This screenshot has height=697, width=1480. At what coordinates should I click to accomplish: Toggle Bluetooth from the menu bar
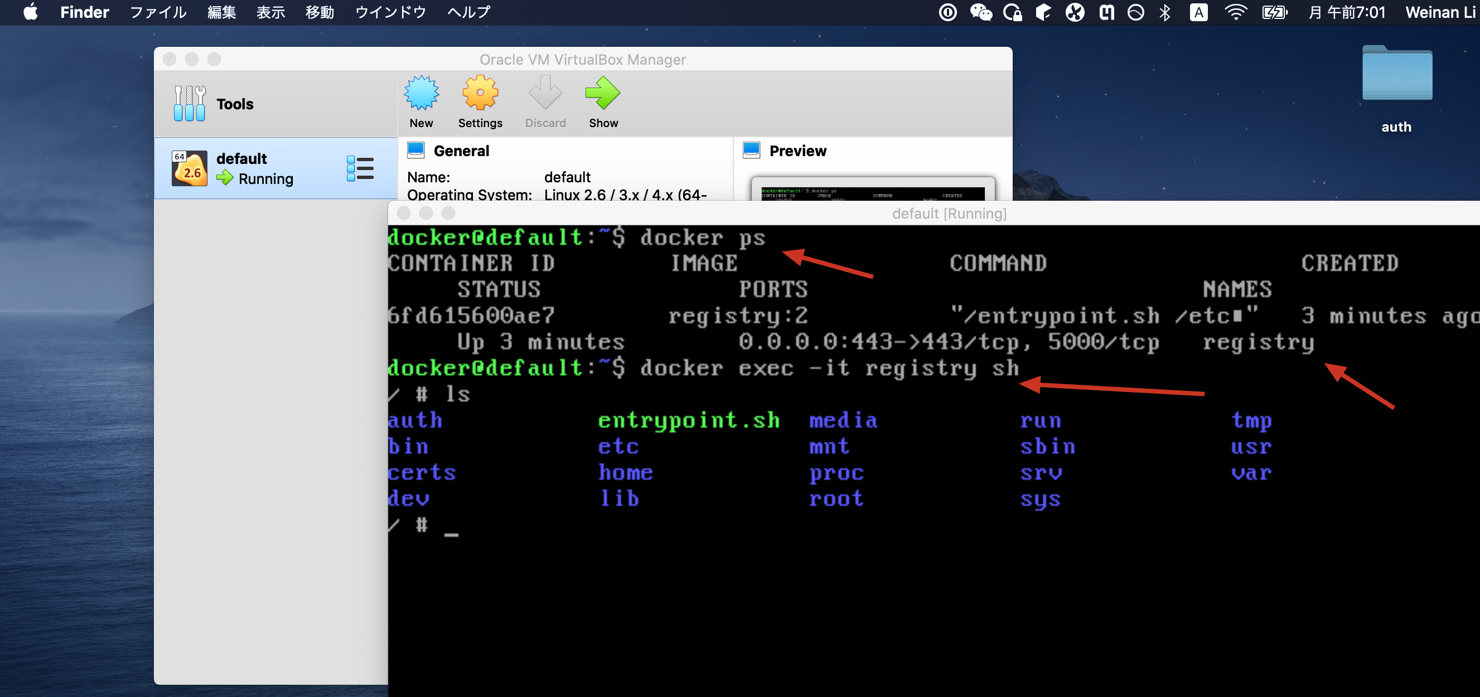tap(1164, 12)
